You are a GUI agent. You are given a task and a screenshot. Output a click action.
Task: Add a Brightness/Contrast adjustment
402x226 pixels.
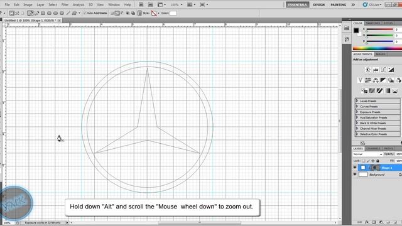[x=368, y=70]
